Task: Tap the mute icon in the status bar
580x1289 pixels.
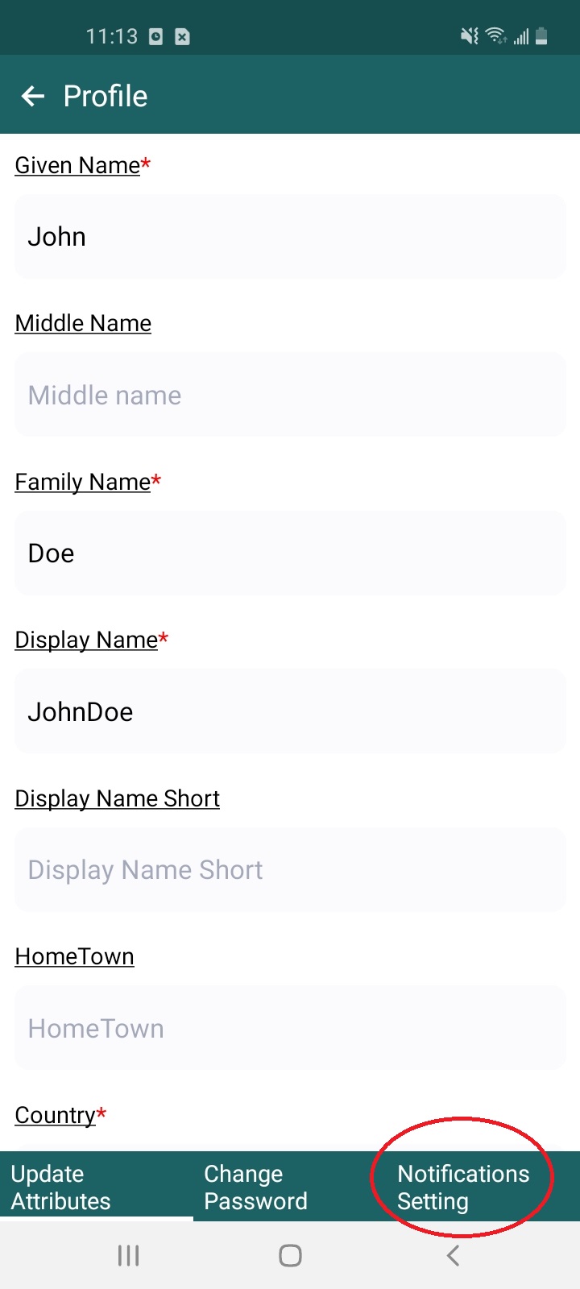Action: point(470,35)
